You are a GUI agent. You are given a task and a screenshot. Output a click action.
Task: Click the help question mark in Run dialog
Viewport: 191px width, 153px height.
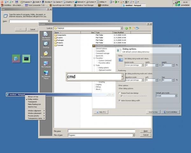[48, 9]
